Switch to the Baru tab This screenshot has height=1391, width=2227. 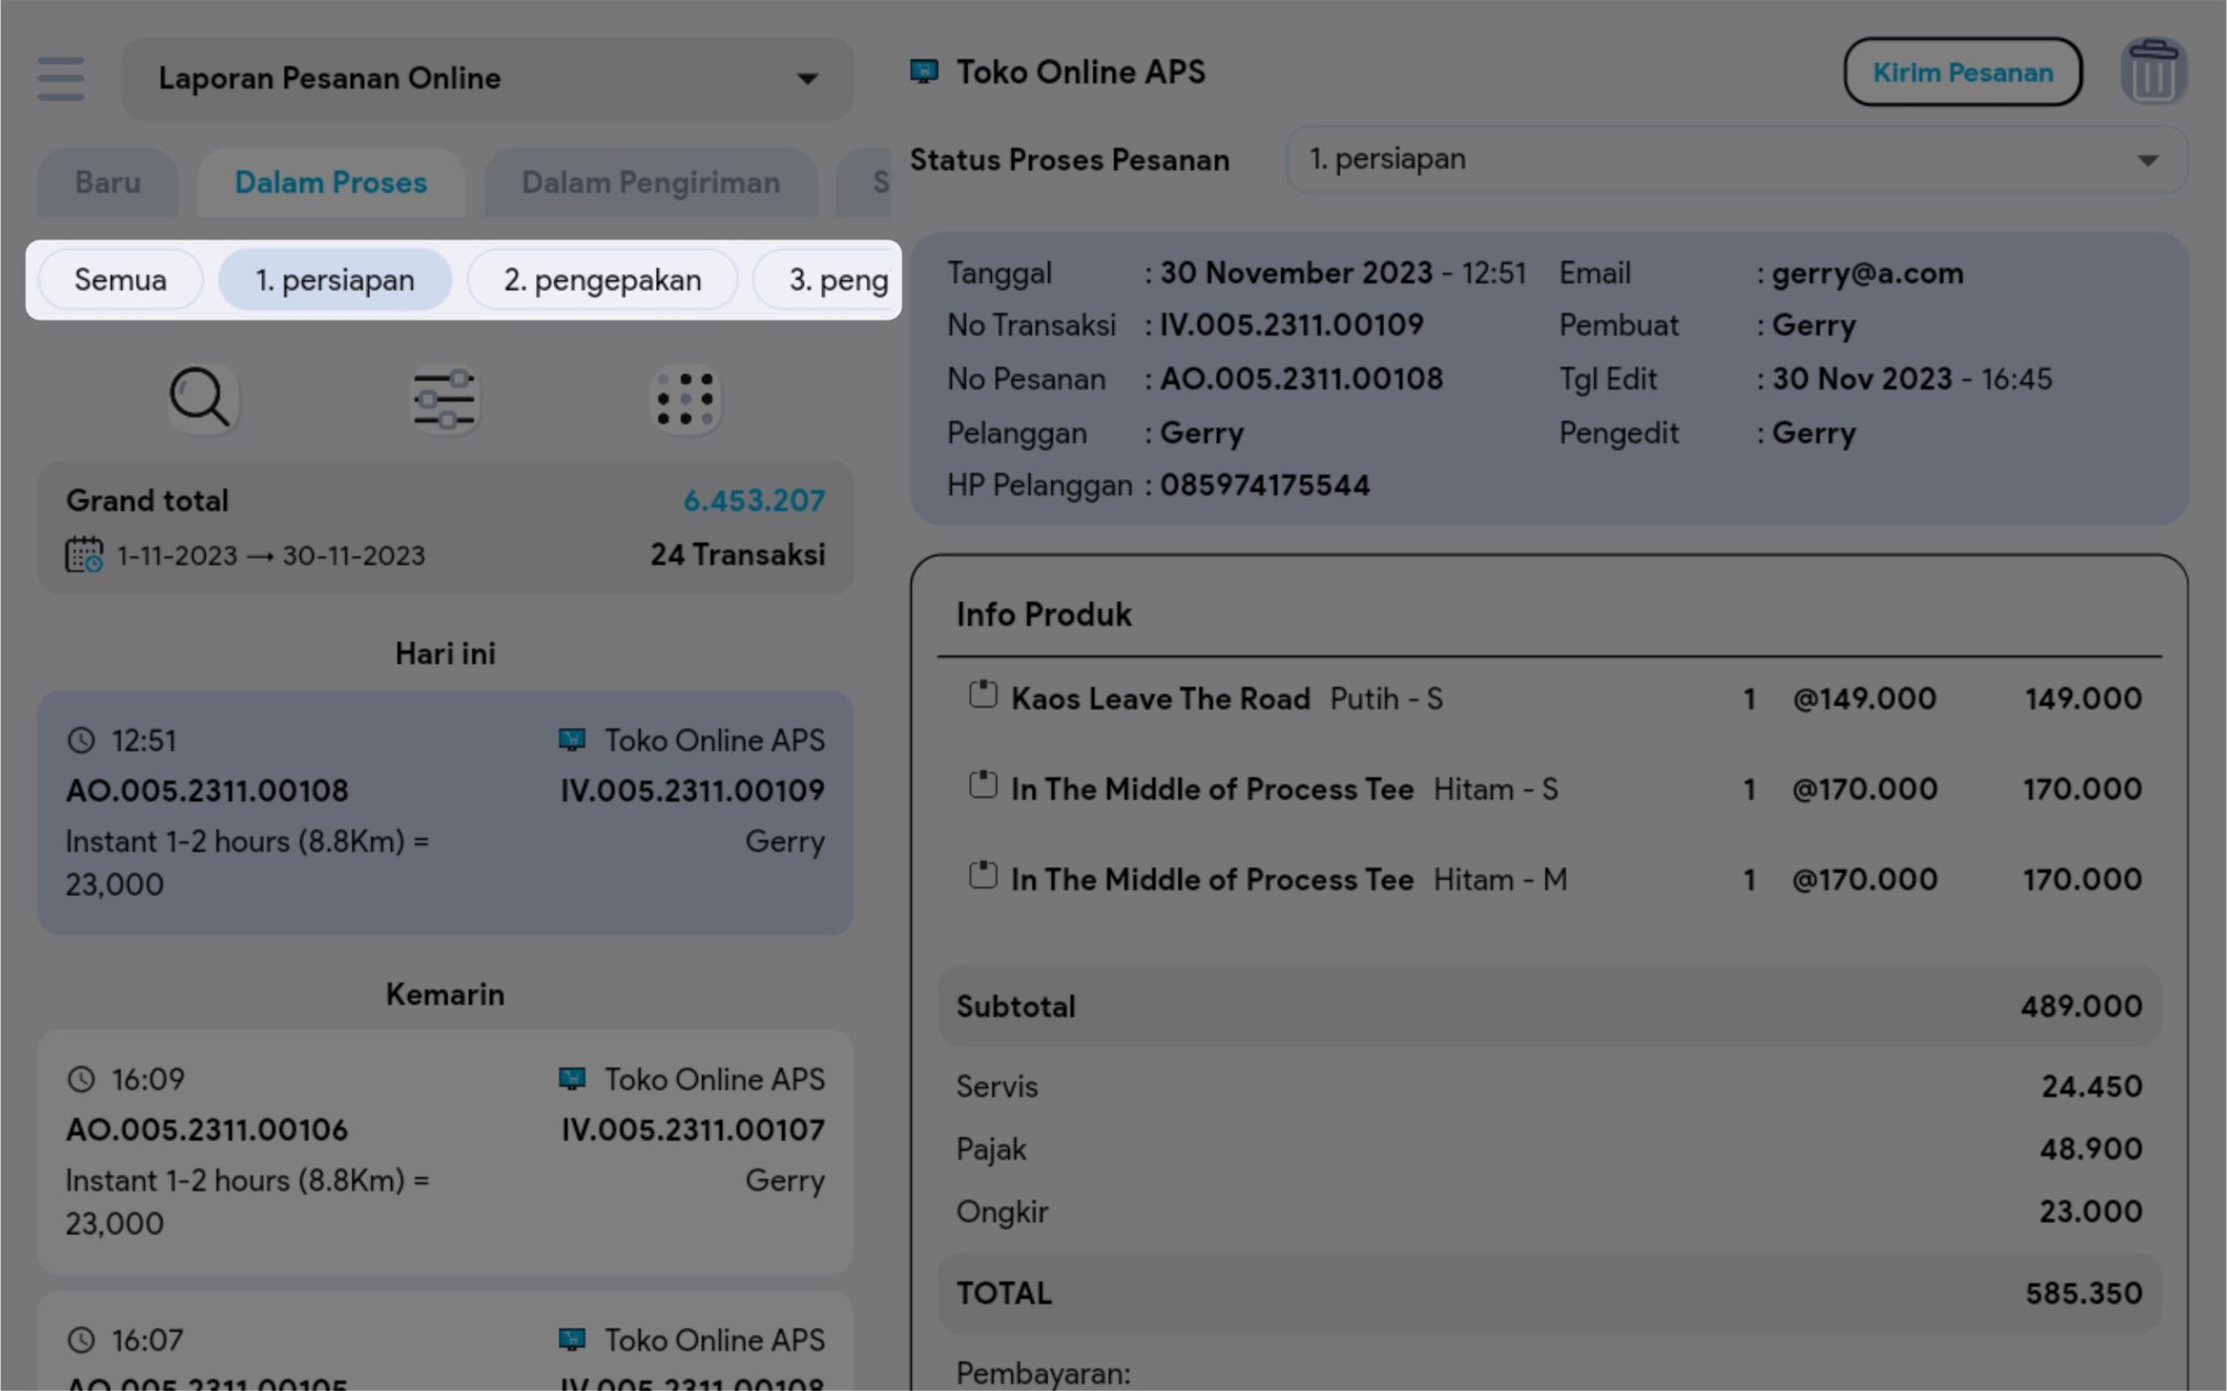(108, 183)
